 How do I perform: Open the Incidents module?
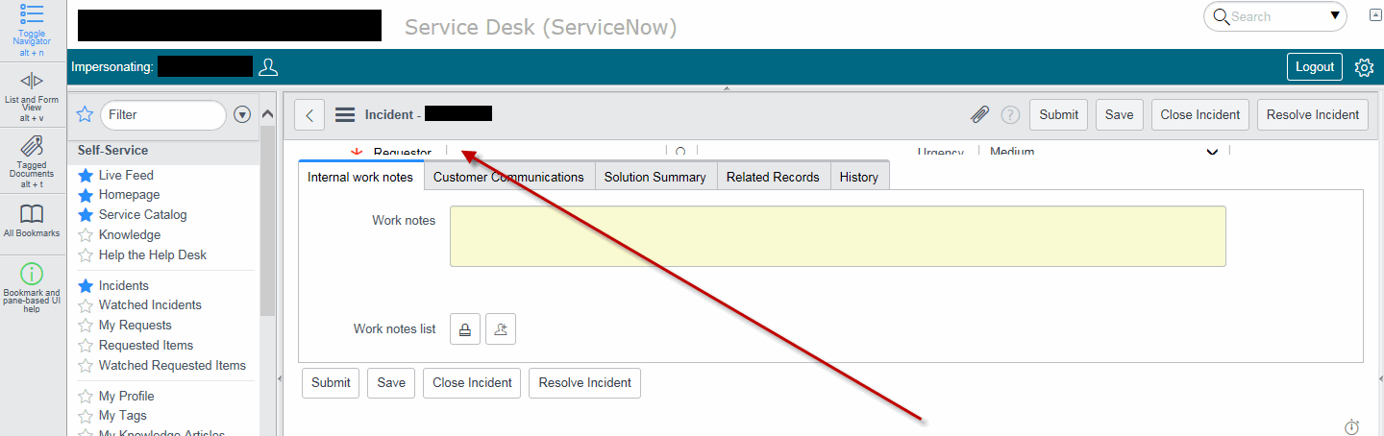point(123,285)
